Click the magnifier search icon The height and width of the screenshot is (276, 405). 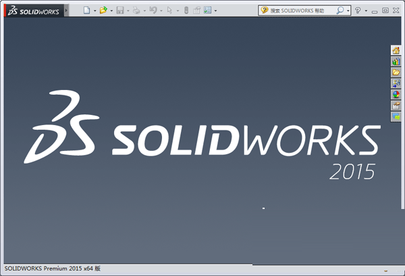click(340, 10)
